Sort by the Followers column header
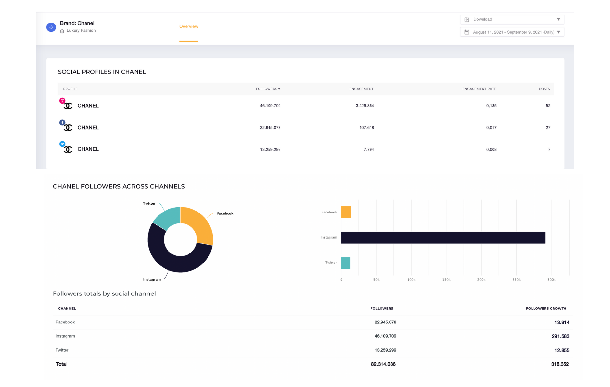The width and height of the screenshot is (610, 387). point(268,89)
